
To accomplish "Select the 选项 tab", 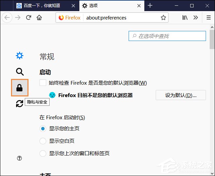I will click(112, 6).
